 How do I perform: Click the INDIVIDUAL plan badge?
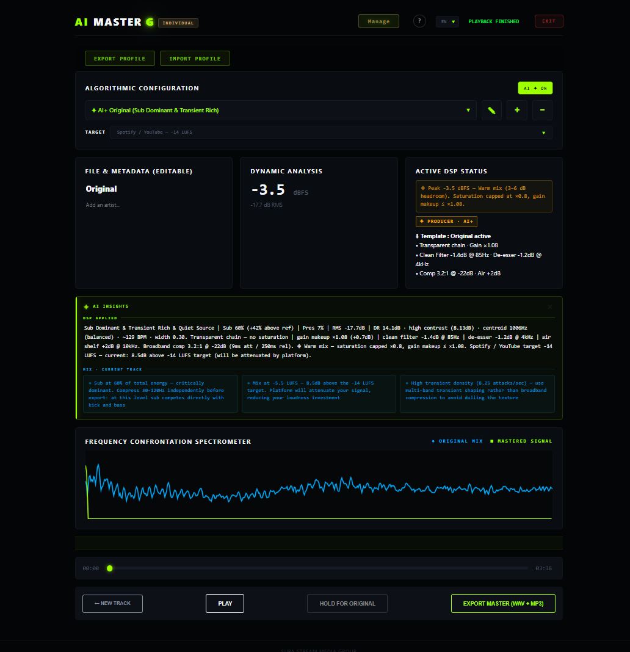click(178, 23)
